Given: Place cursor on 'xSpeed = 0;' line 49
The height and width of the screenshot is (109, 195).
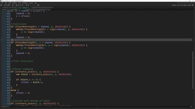Looking at the screenshot, I should [23, 37].
